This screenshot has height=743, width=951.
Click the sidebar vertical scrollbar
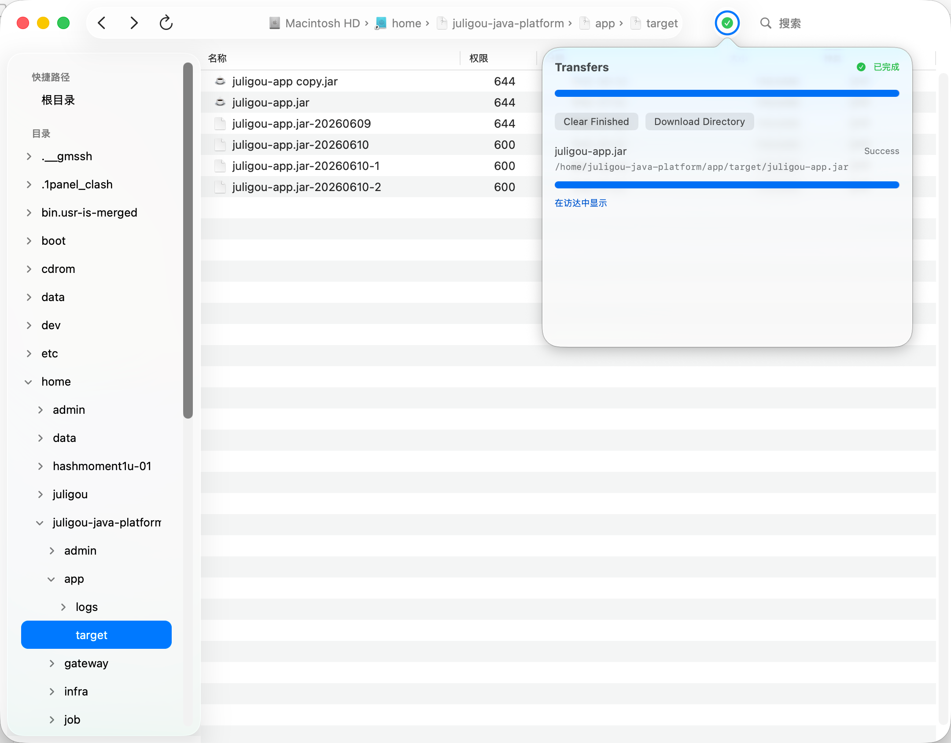(188, 240)
